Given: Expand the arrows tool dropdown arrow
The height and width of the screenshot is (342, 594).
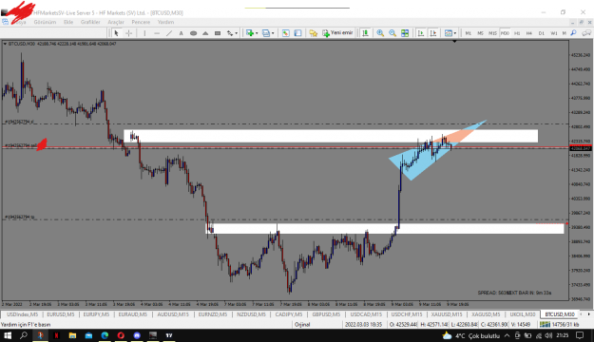Looking at the screenshot, I should pos(236,33).
